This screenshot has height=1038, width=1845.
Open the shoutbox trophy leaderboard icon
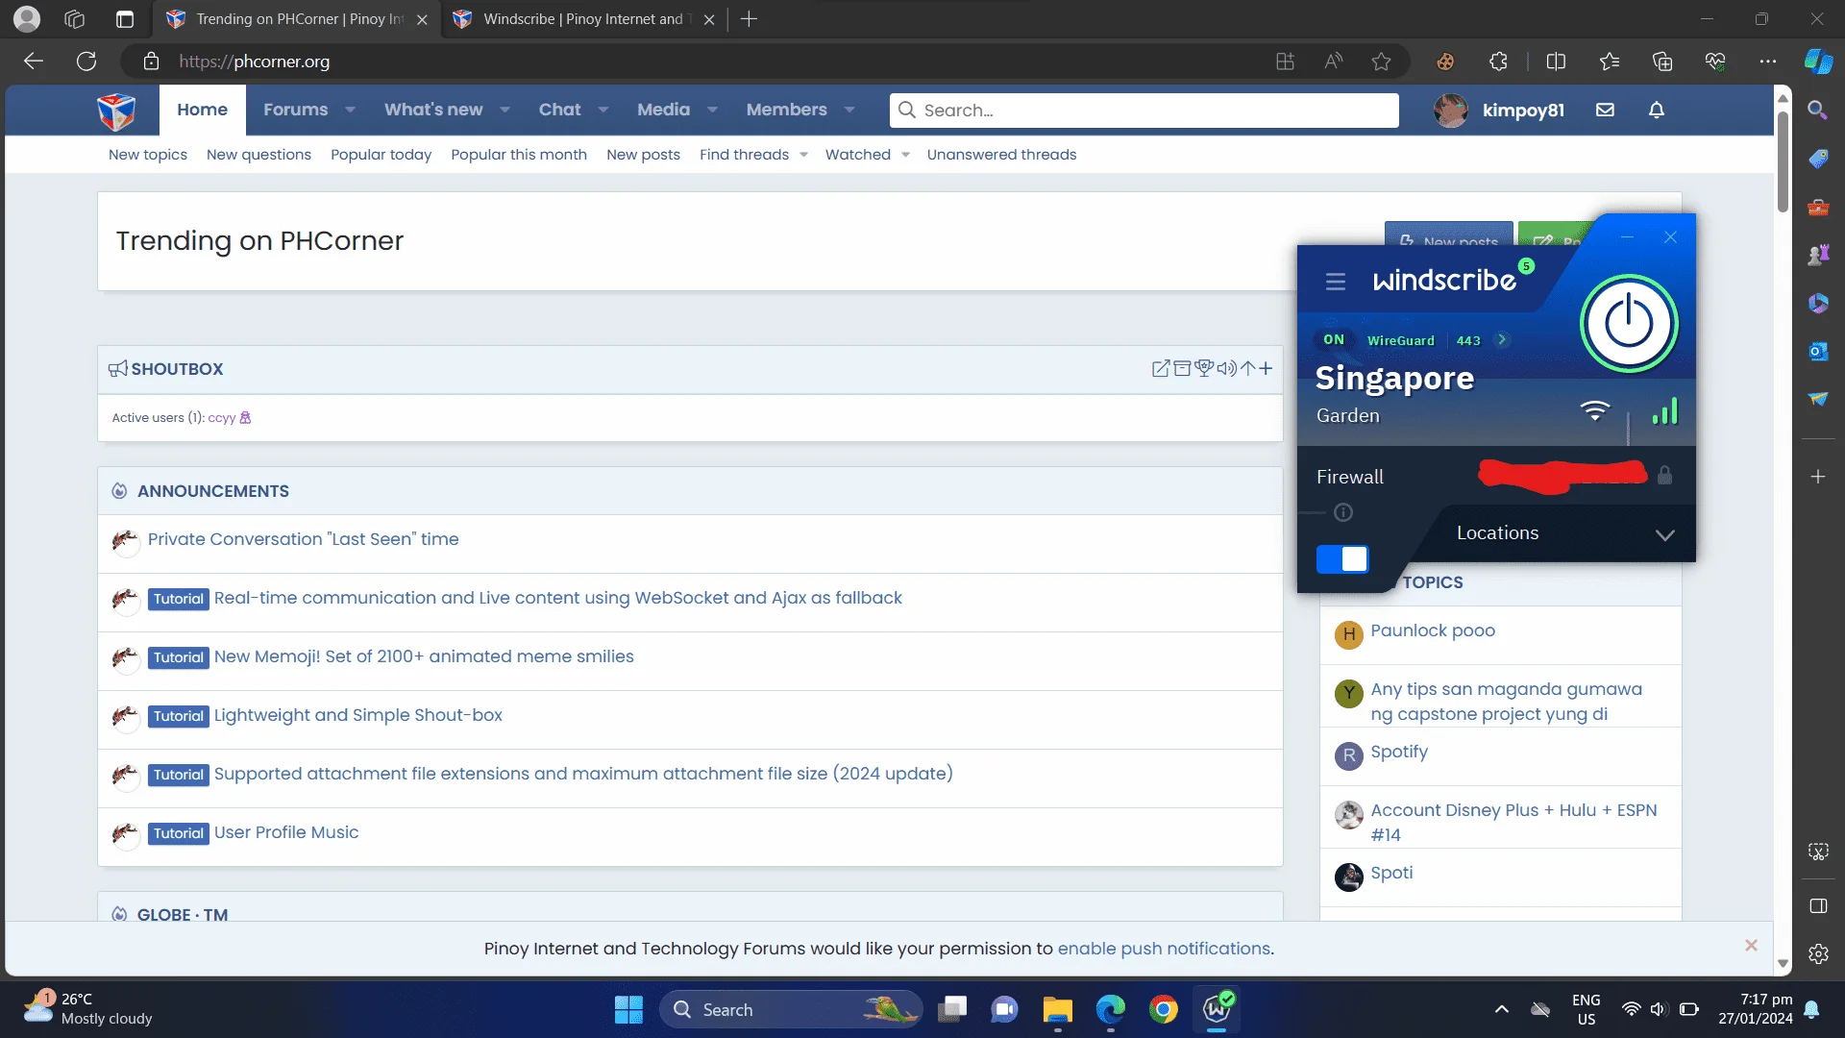click(x=1204, y=368)
